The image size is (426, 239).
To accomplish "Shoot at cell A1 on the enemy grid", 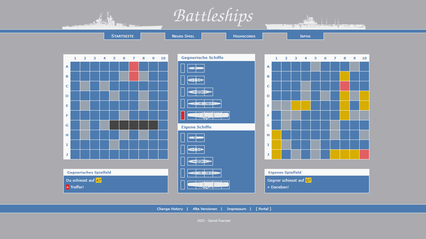I will pos(75,66).
